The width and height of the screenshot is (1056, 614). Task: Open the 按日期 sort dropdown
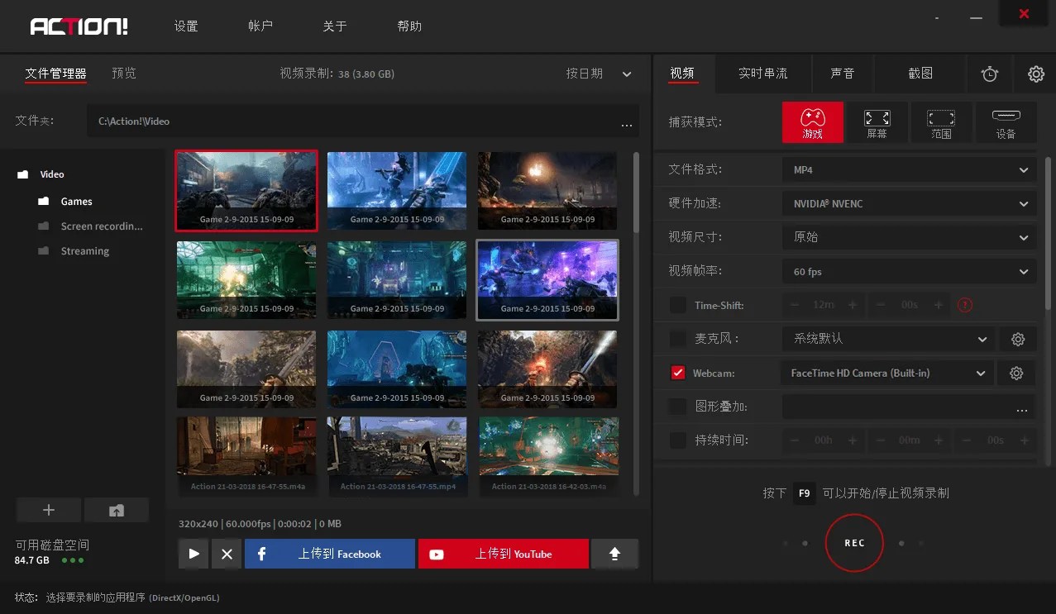(x=599, y=74)
